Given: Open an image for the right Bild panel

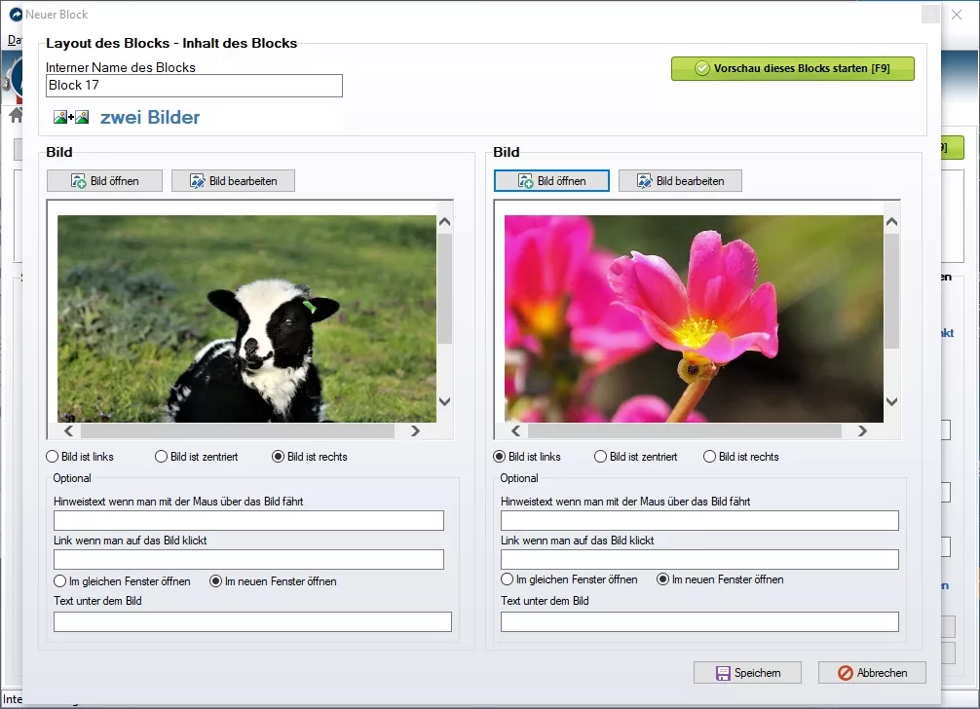Looking at the screenshot, I should (551, 181).
